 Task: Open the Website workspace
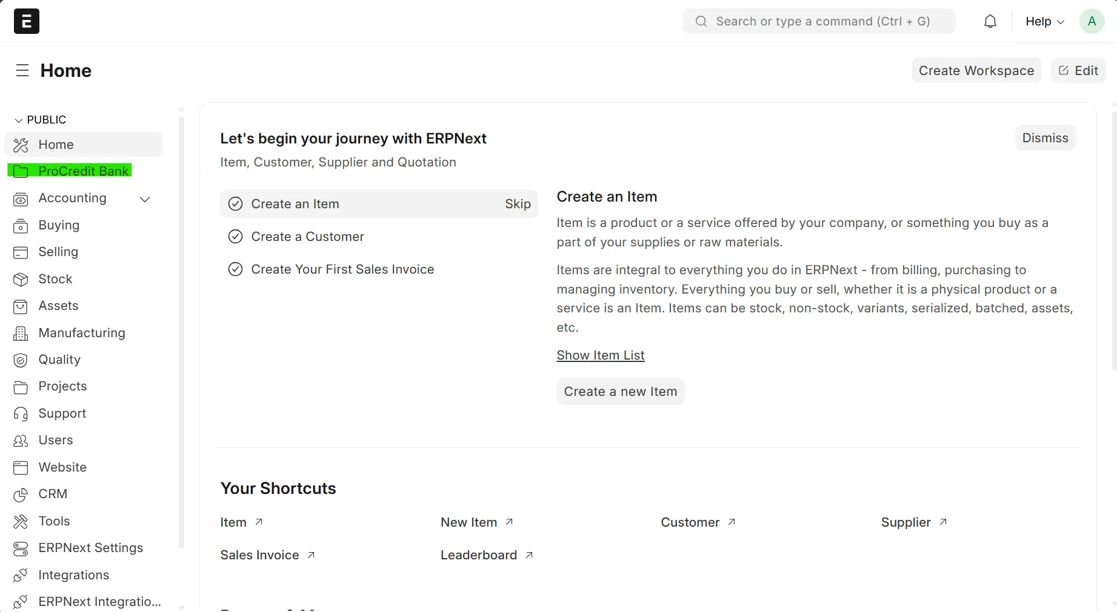click(84, 467)
